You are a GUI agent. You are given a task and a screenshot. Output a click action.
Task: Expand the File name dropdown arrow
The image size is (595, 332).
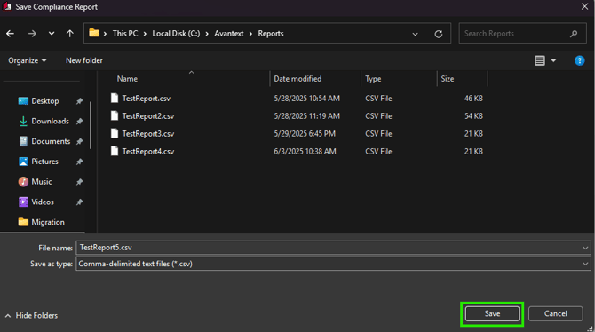pos(585,248)
